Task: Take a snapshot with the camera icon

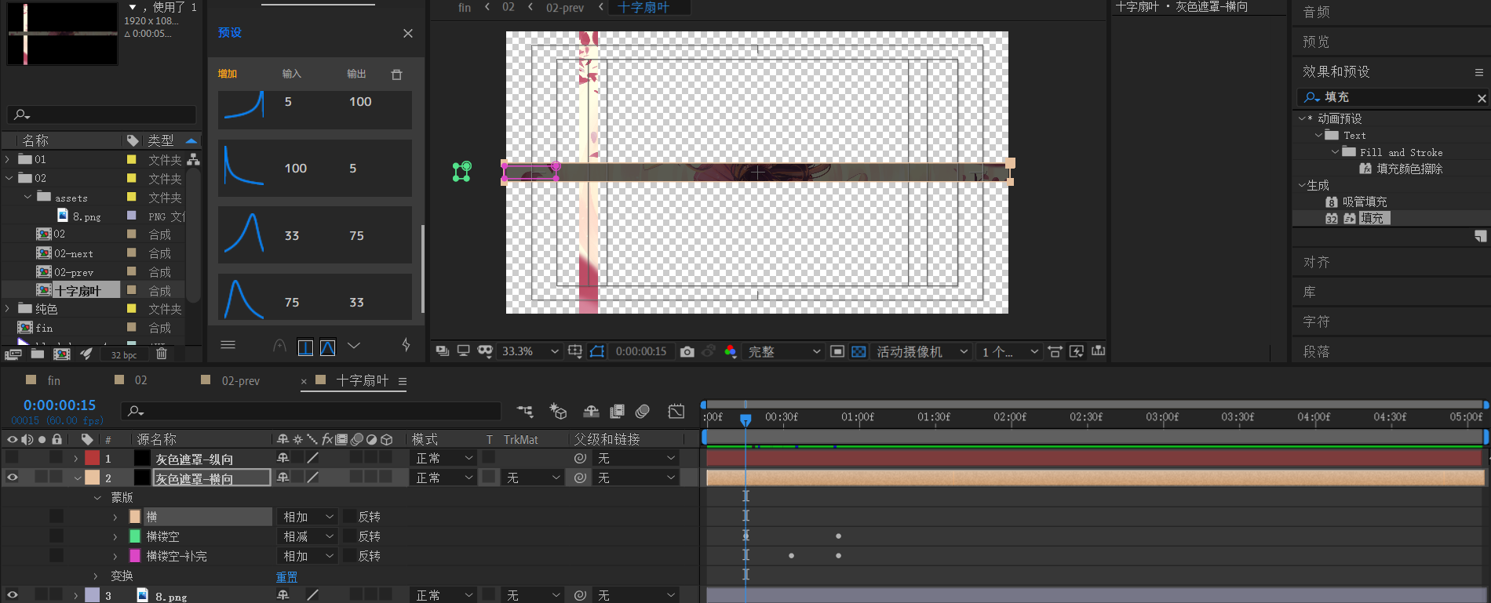Action: tap(687, 351)
